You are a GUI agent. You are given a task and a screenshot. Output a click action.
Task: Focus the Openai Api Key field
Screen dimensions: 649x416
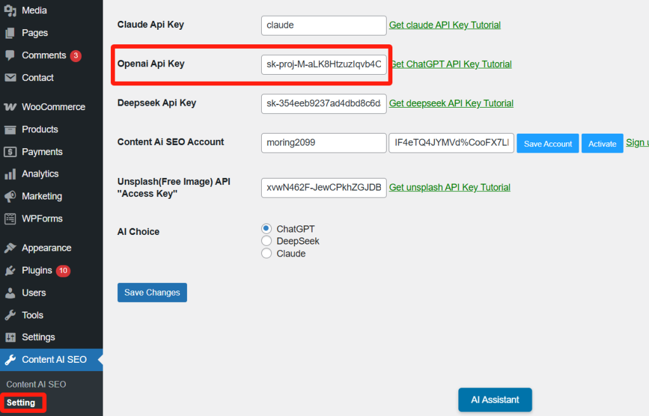pyautogui.click(x=324, y=65)
